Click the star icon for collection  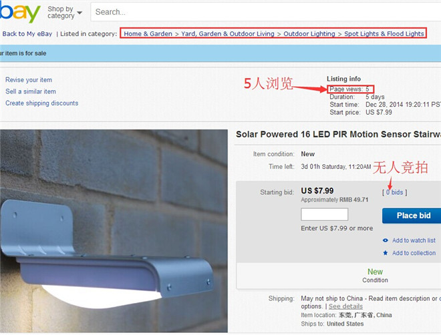386,253
